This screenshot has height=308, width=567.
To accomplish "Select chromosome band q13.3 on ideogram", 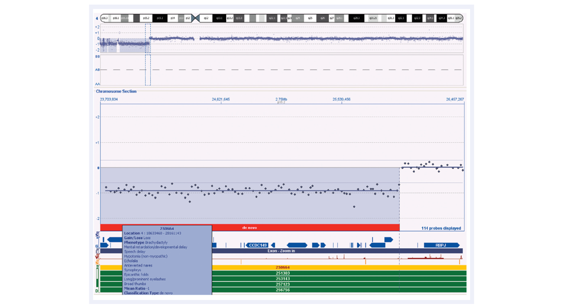I will click(239, 18).
